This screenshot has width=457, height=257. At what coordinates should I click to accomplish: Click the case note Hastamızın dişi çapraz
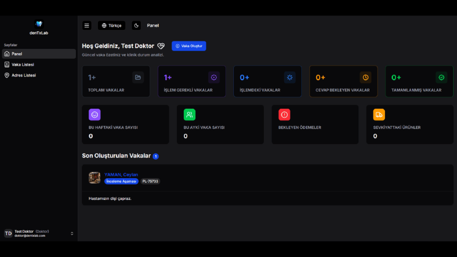pos(110,198)
